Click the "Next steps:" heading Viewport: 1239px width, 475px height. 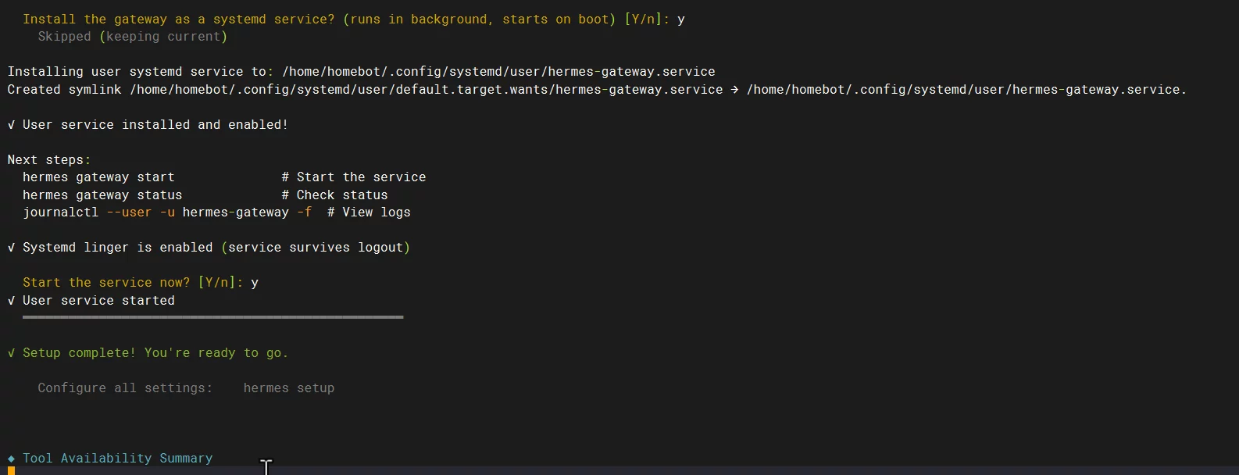[x=48, y=160]
